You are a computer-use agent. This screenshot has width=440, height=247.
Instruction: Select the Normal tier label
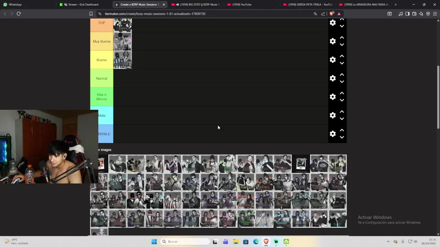tap(101, 78)
